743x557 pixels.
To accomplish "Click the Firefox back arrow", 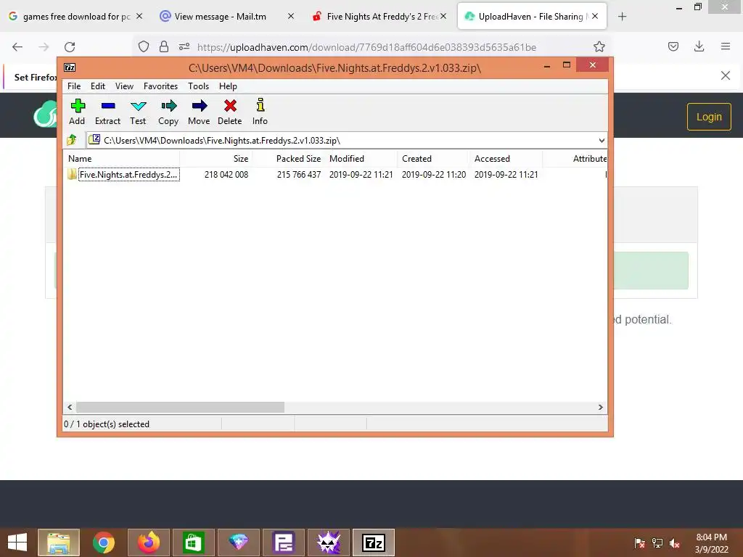I will click(17, 46).
